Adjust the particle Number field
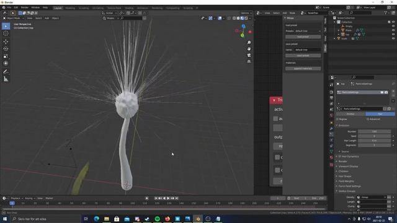The image size is (397, 223). click(375, 132)
